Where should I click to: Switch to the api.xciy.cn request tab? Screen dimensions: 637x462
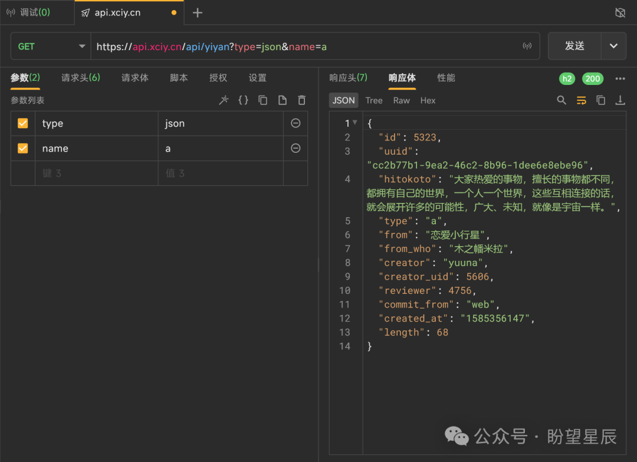[x=129, y=12]
